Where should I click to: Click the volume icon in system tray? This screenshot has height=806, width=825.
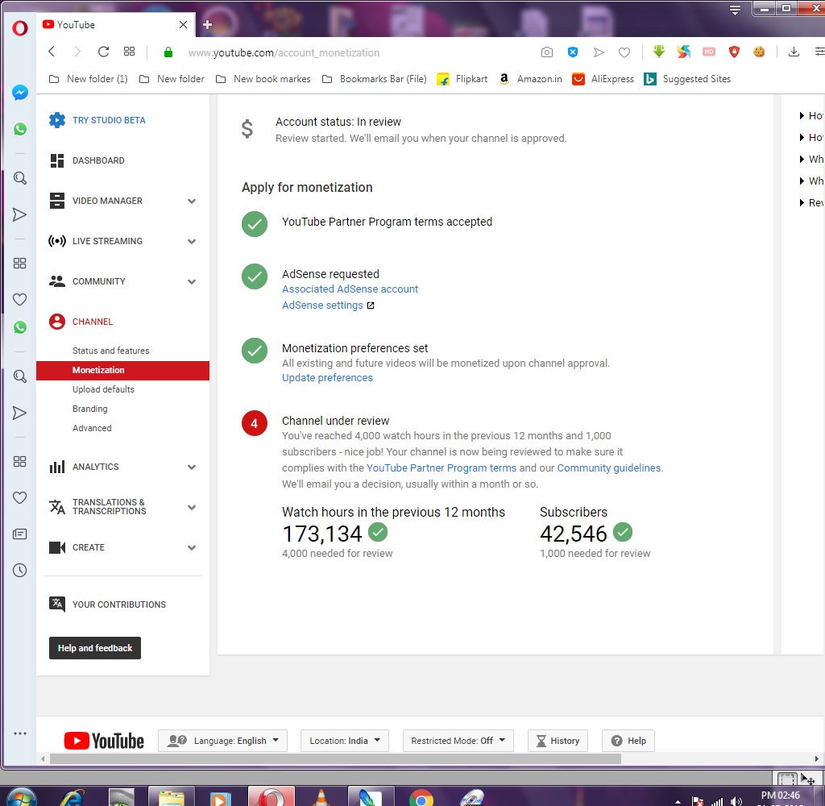[x=736, y=801]
